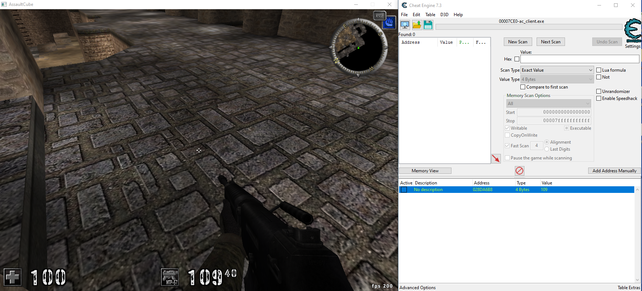Open a cheat table folder icon
This screenshot has height=291, width=642.
click(x=416, y=25)
